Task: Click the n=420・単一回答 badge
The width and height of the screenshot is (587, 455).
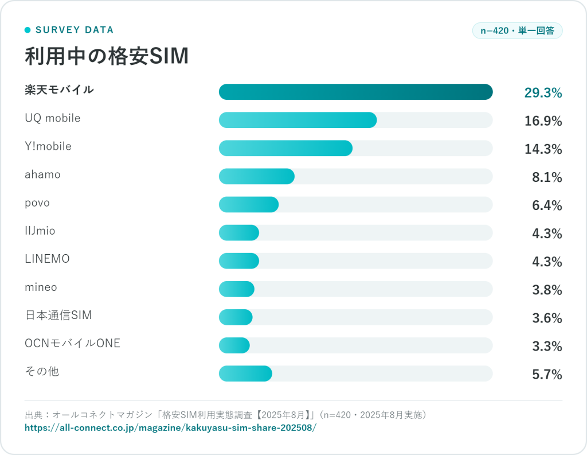Action: click(518, 31)
